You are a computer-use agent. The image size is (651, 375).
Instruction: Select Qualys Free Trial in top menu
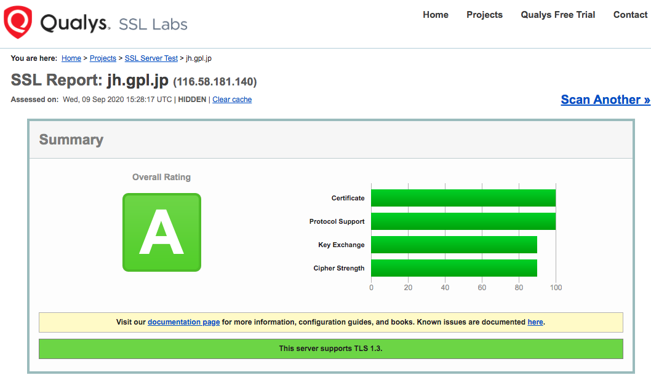point(557,15)
